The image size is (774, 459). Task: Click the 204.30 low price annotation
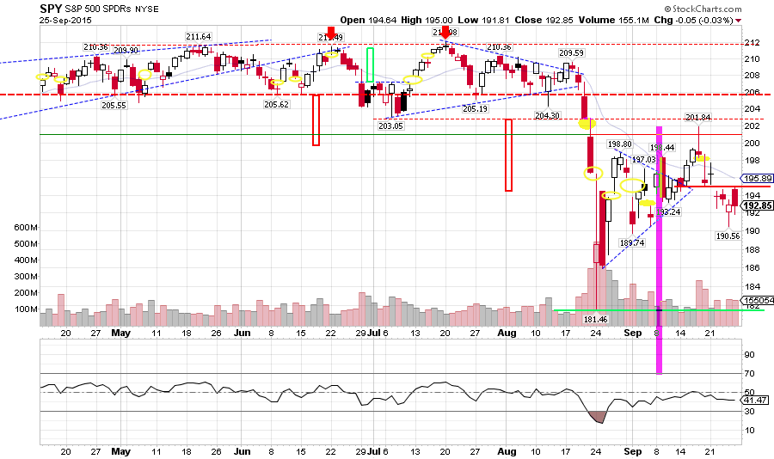click(x=548, y=115)
